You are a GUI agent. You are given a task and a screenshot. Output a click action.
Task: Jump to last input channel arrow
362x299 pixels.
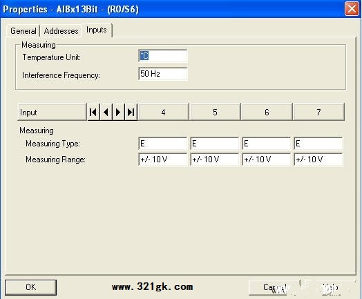coord(131,112)
